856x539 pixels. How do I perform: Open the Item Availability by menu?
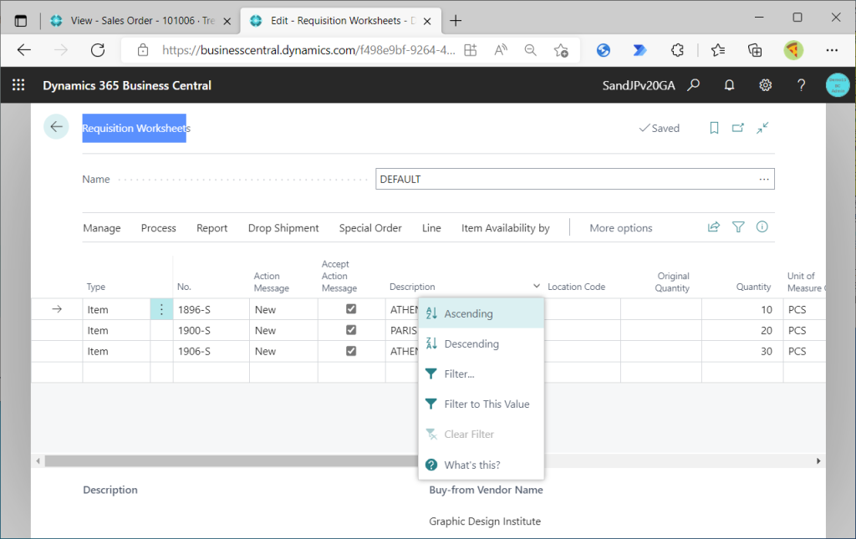(x=505, y=227)
